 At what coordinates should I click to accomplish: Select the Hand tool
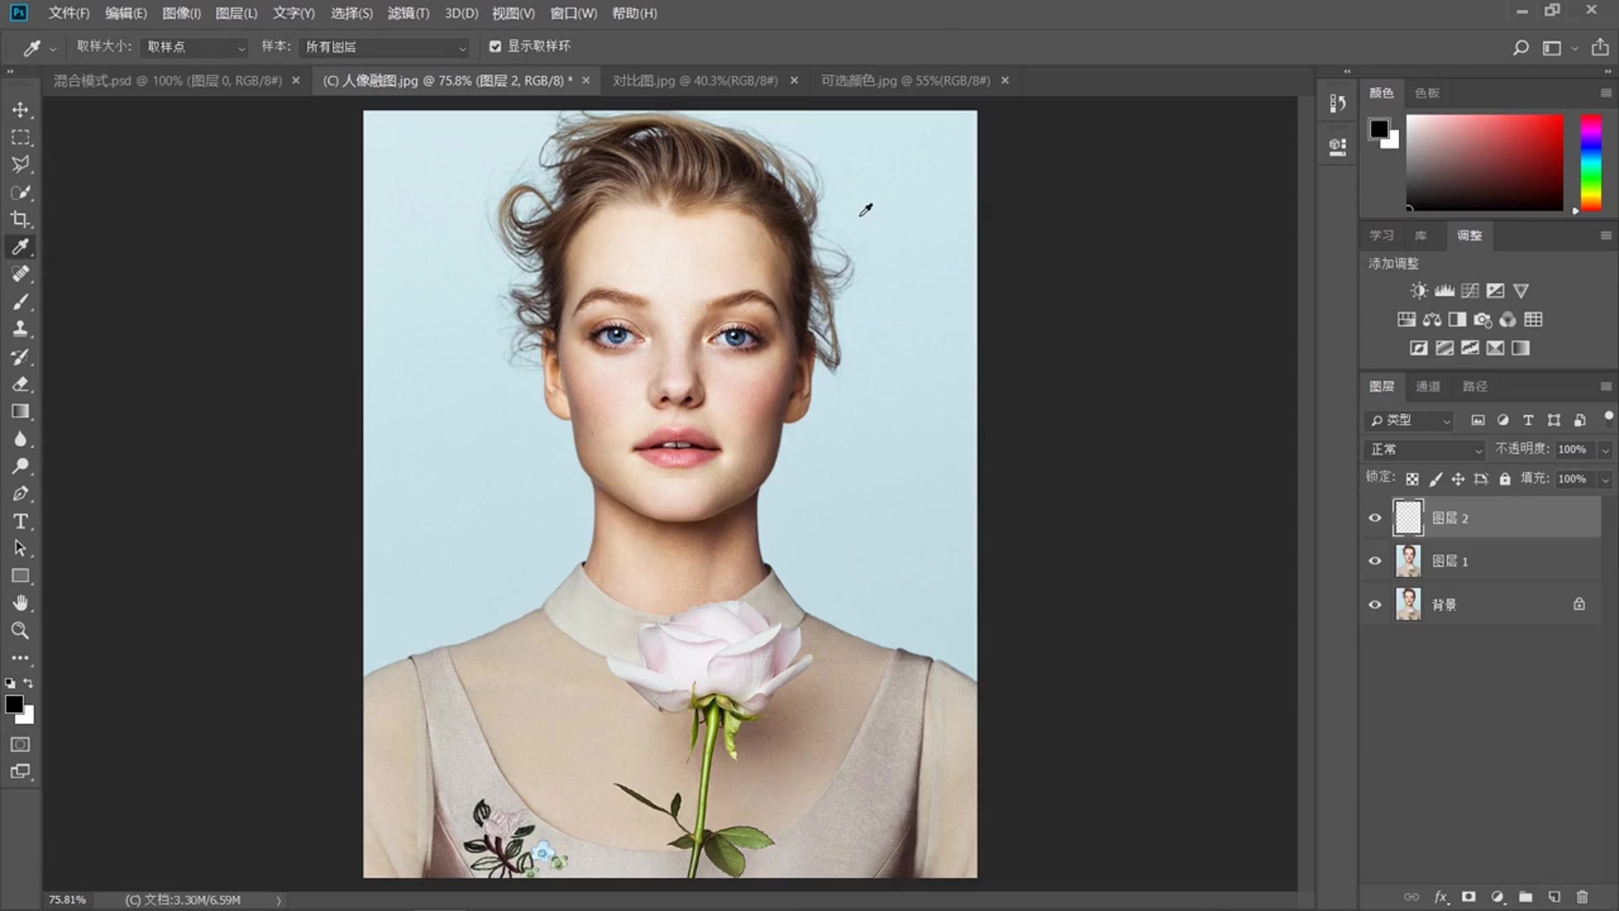point(20,603)
